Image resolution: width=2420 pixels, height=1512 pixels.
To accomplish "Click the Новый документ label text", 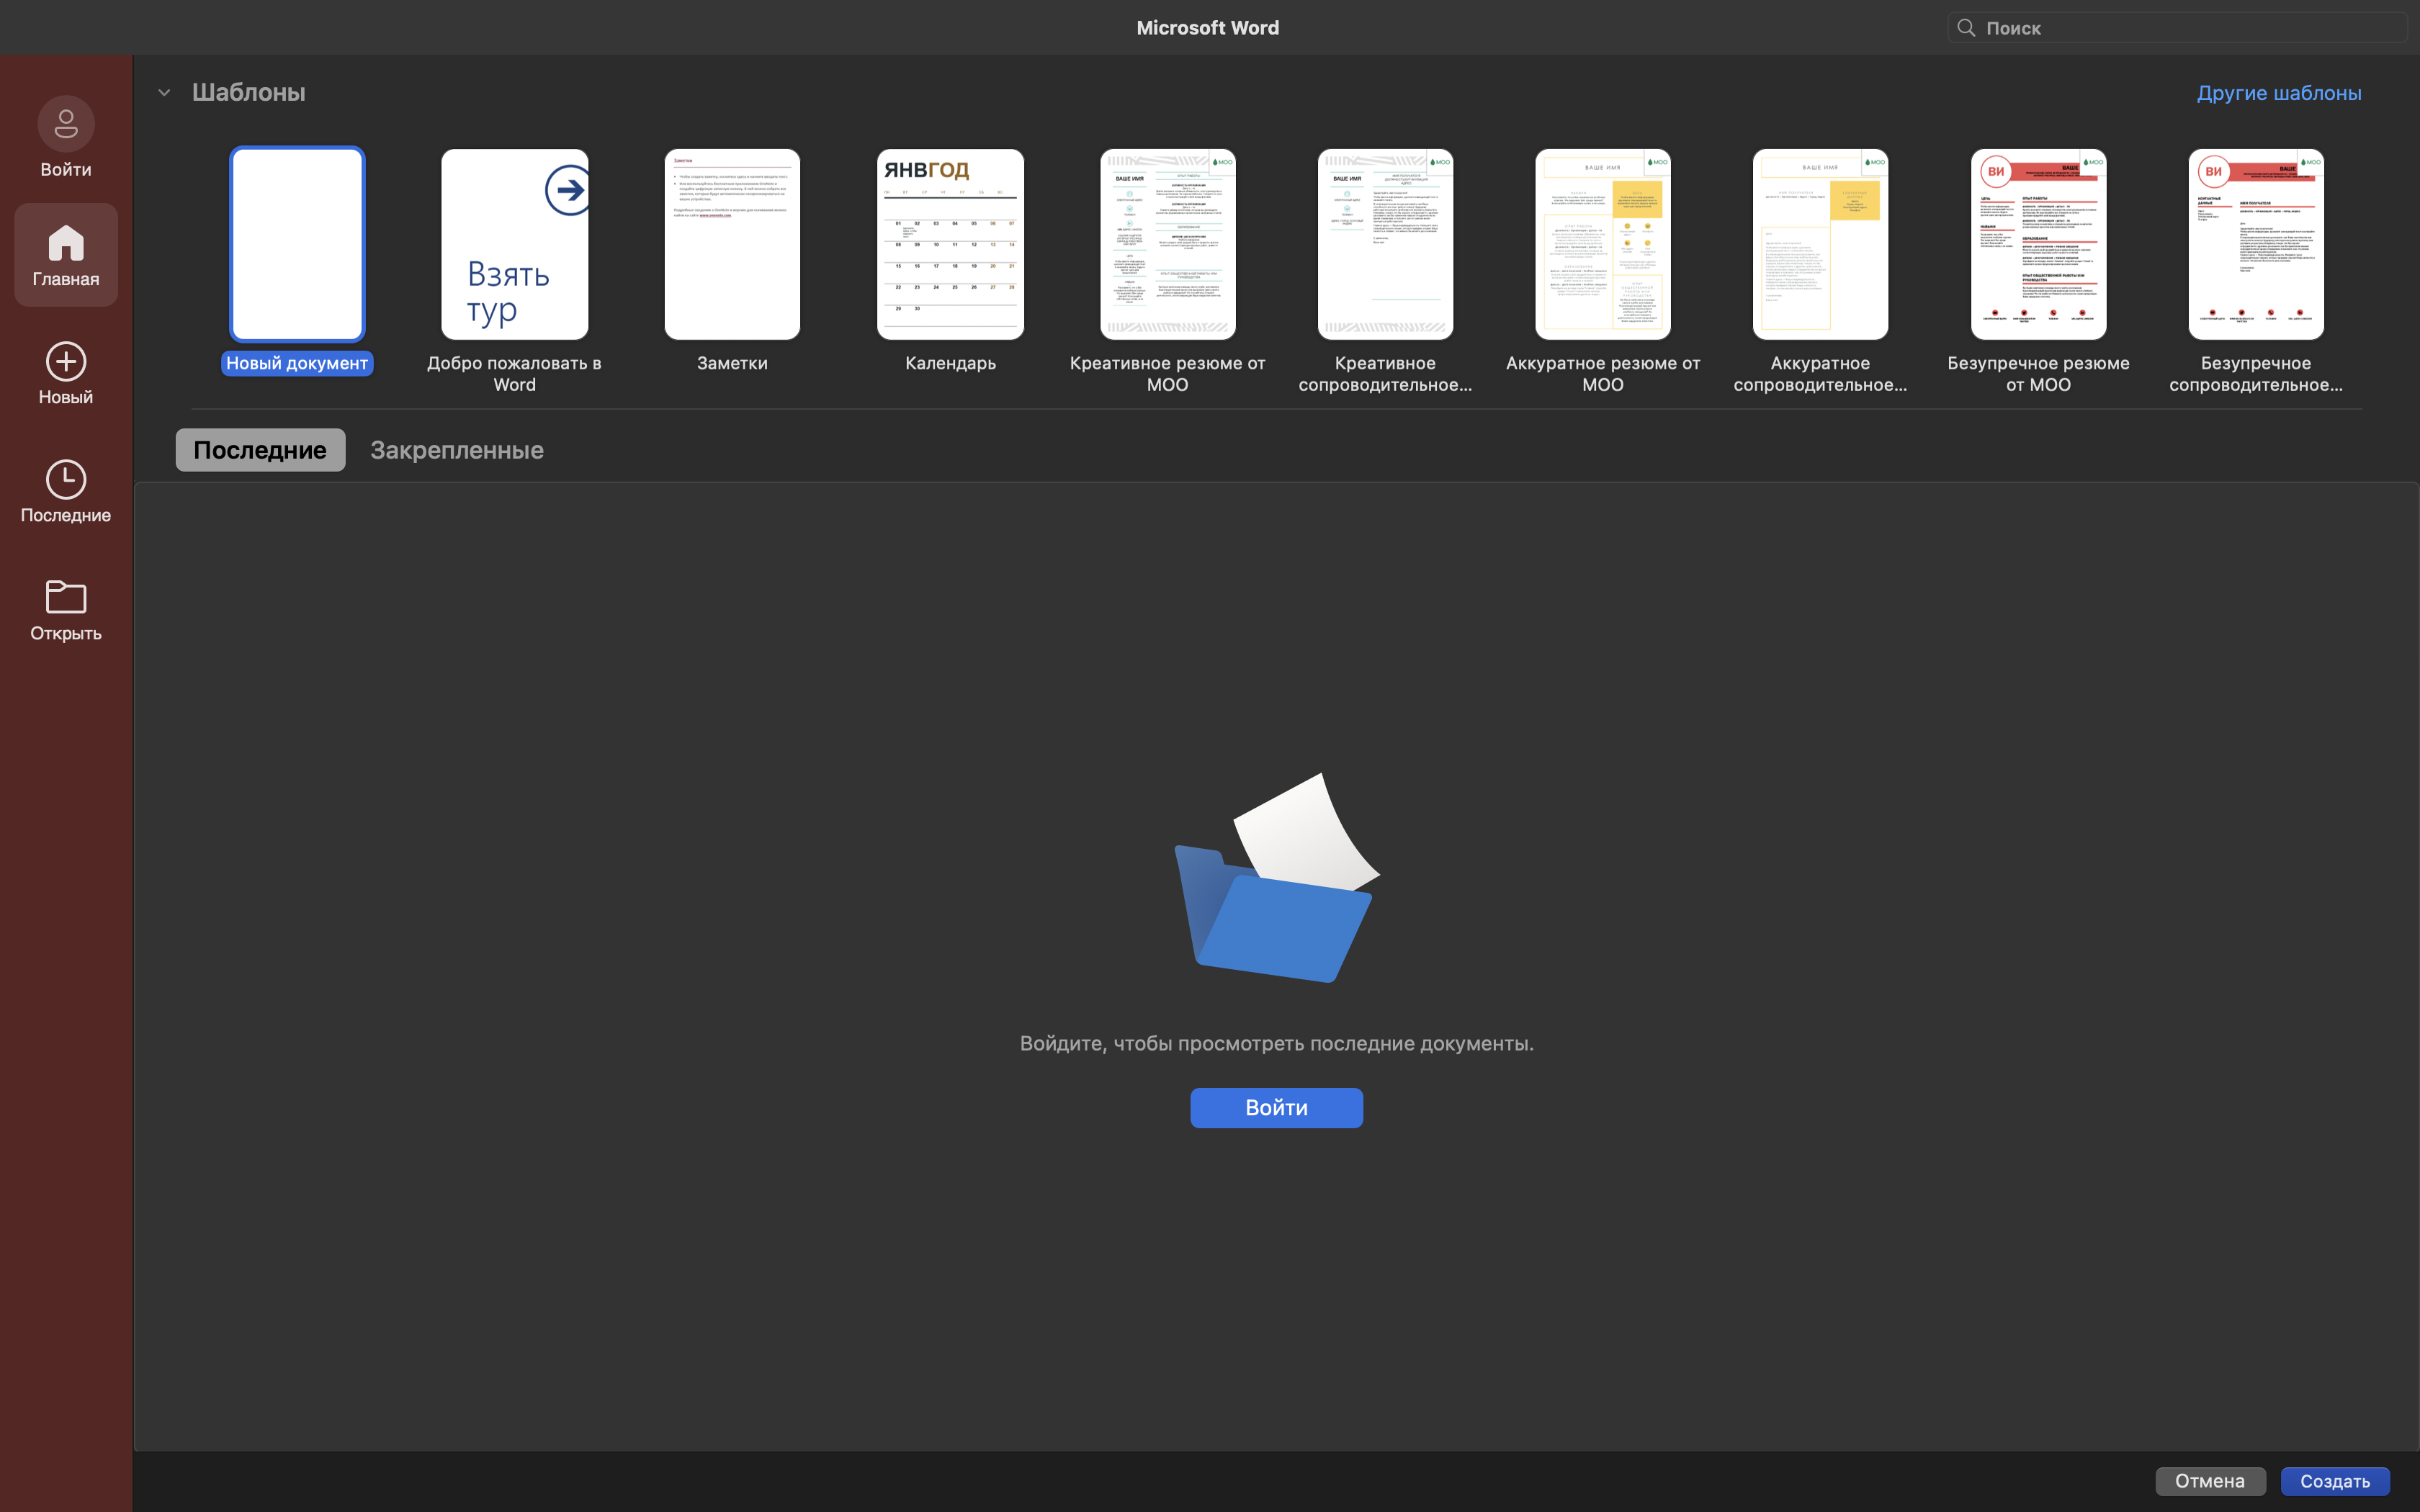I will coord(297,363).
